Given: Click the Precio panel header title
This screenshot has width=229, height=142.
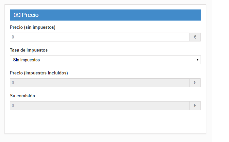Looking at the screenshot, I should tap(30, 15).
